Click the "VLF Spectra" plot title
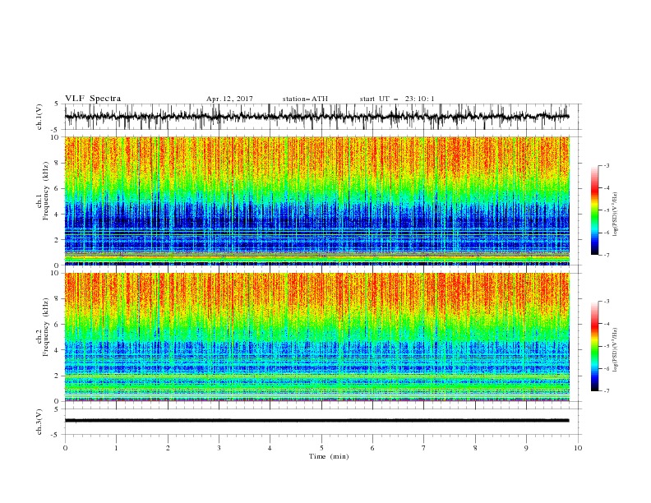 (93, 99)
